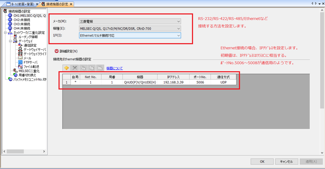Click the CH2 channel icon
Image resolution: width=325 pixels, height=169 pixels.
(10, 20)
